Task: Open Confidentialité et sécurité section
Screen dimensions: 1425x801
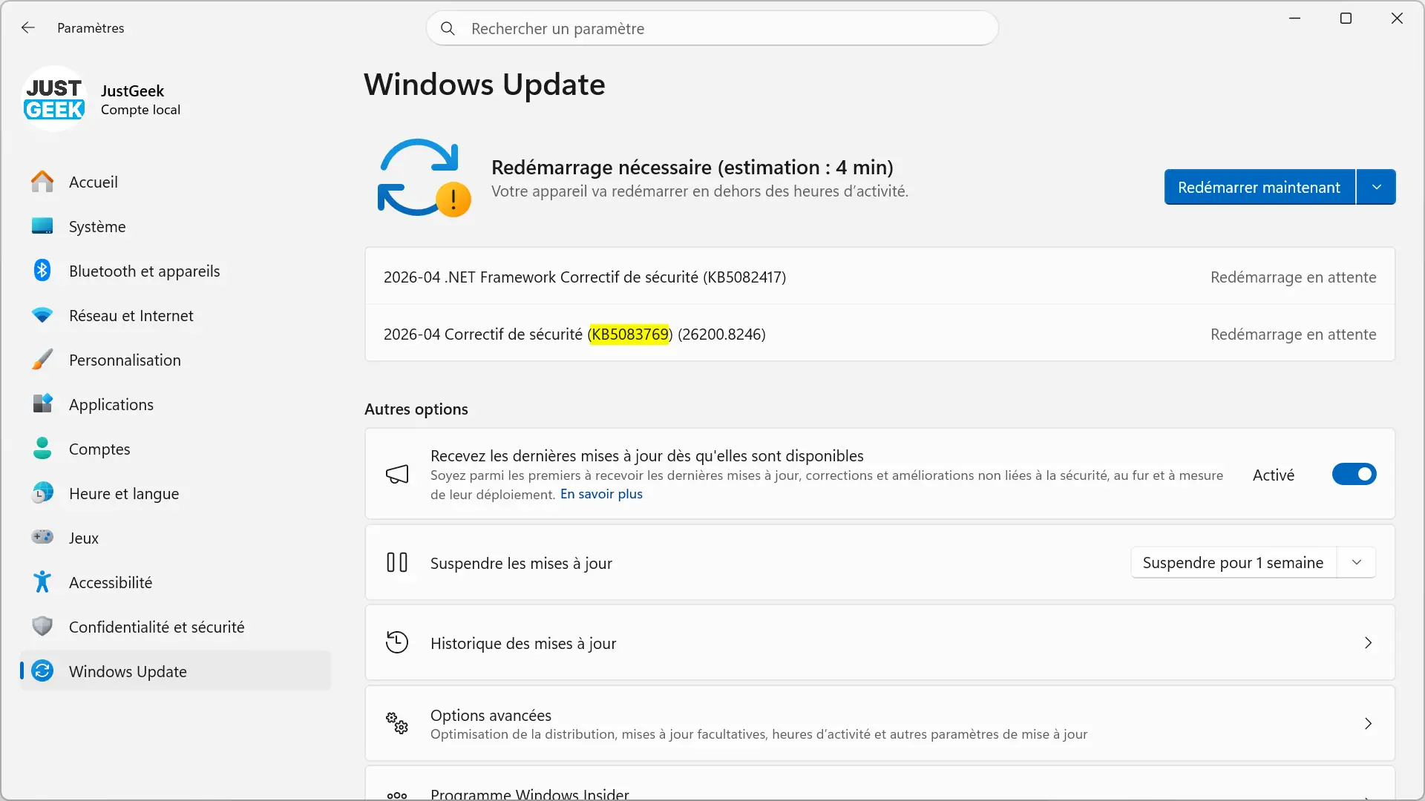Action: tap(176, 627)
